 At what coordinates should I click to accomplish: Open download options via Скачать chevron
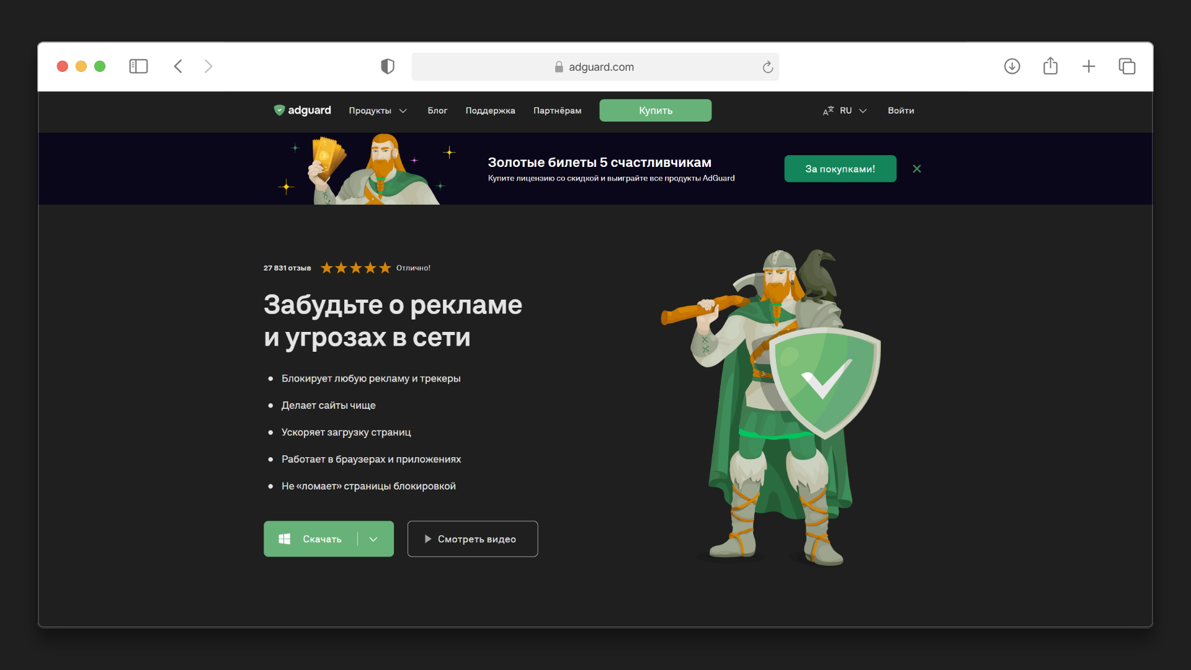click(x=373, y=539)
